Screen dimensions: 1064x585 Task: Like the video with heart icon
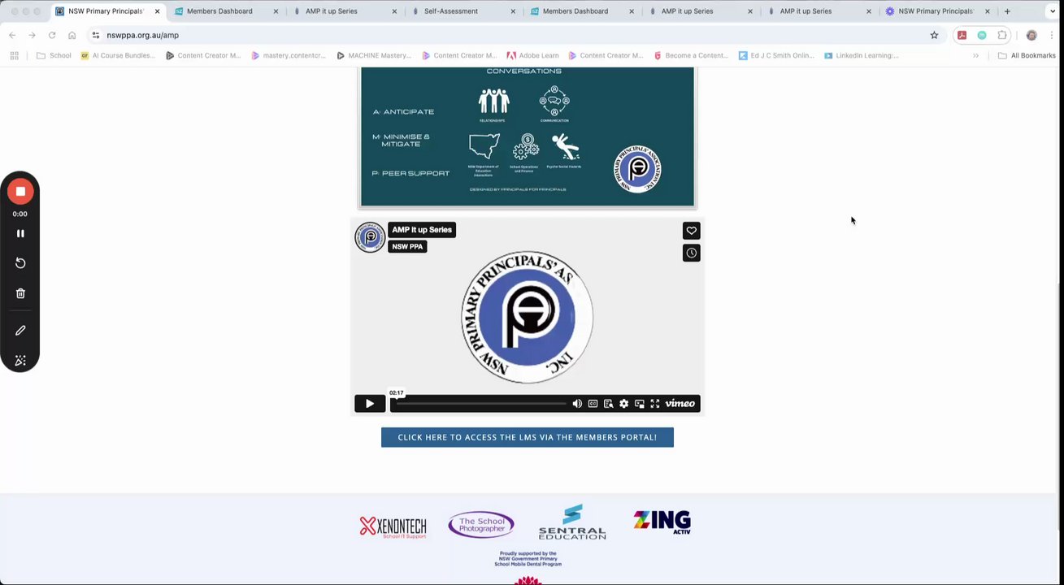coord(692,231)
